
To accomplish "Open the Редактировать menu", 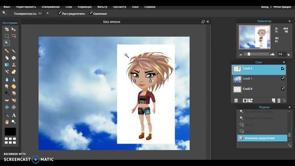I will point(26,7).
